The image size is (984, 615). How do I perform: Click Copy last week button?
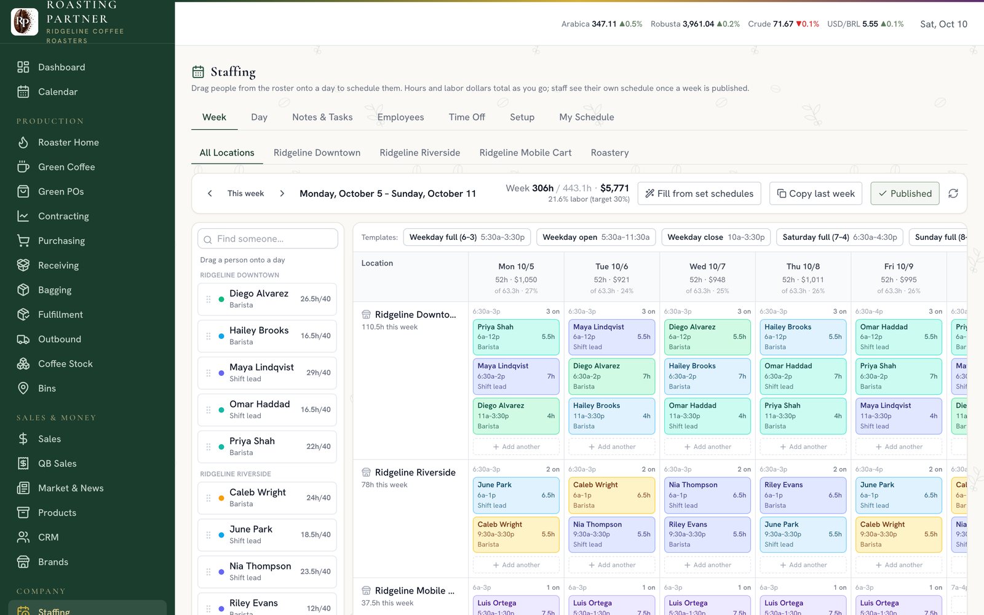tap(815, 193)
